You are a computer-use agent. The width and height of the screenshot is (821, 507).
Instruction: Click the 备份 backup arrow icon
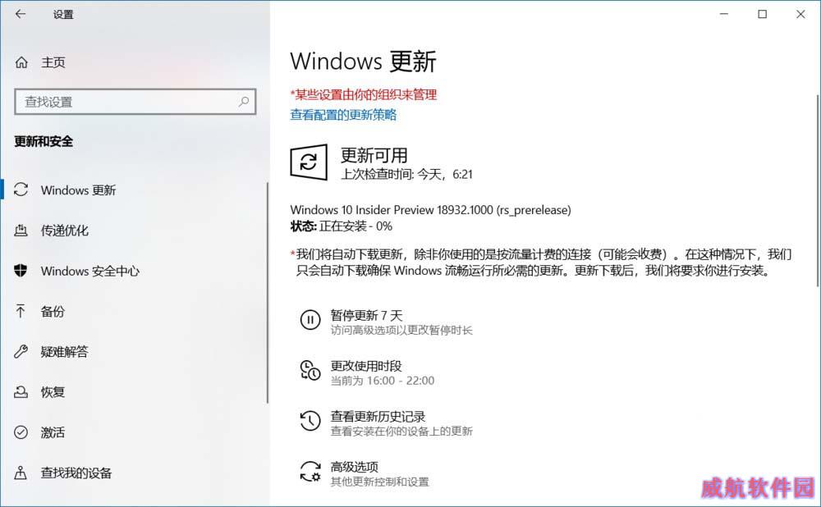pyautogui.click(x=21, y=311)
